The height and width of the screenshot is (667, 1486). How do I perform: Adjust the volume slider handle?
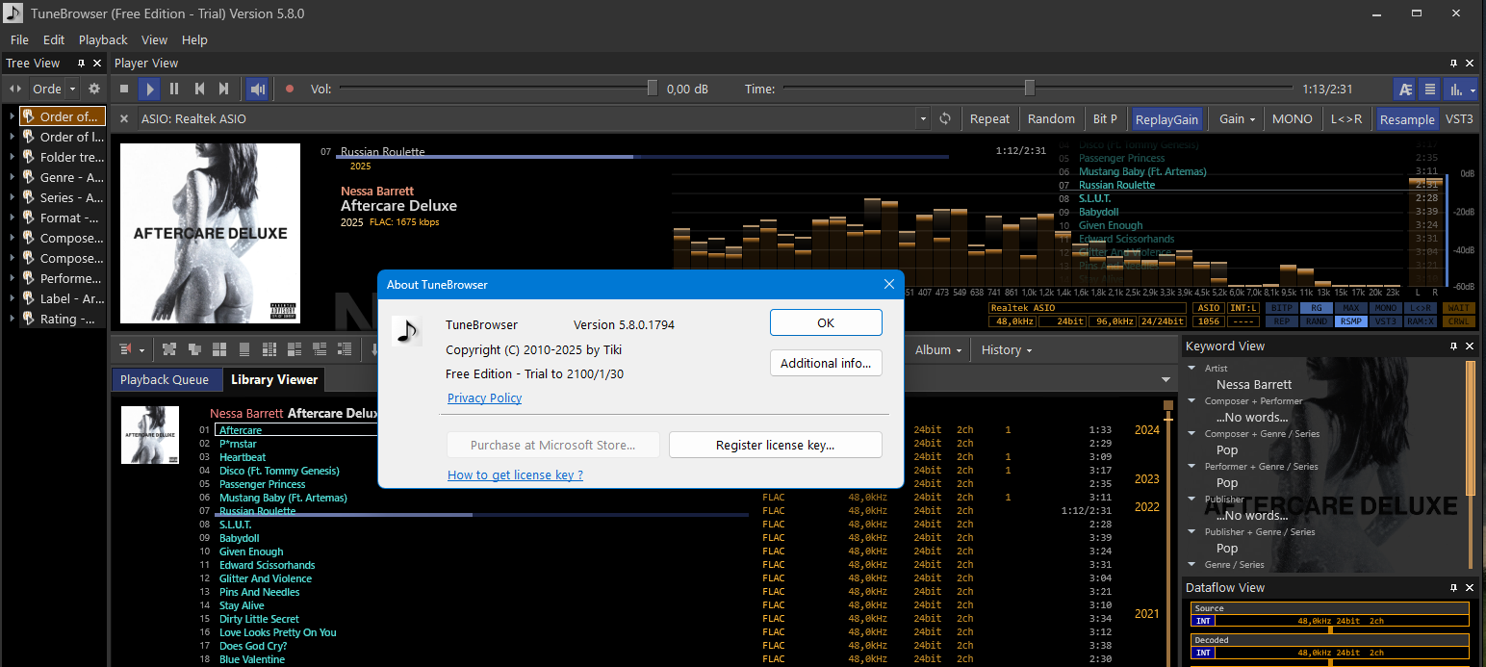[653, 89]
